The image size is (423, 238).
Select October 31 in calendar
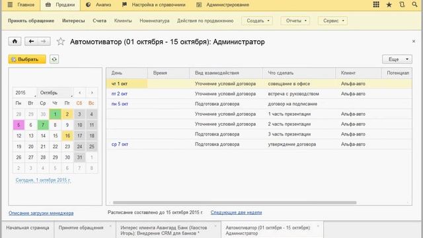coord(79,157)
